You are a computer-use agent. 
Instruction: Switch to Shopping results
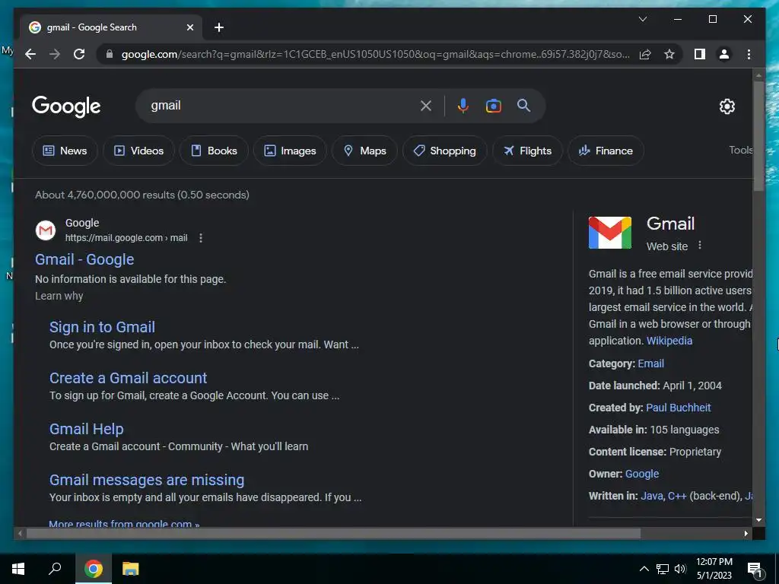pyautogui.click(x=444, y=151)
